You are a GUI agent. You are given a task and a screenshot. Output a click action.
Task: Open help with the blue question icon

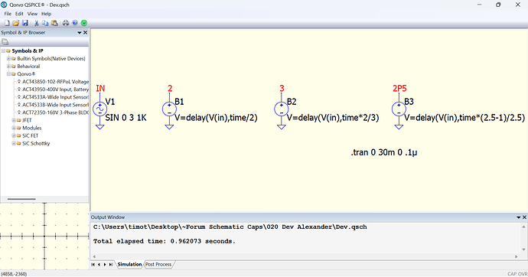click(75, 23)
